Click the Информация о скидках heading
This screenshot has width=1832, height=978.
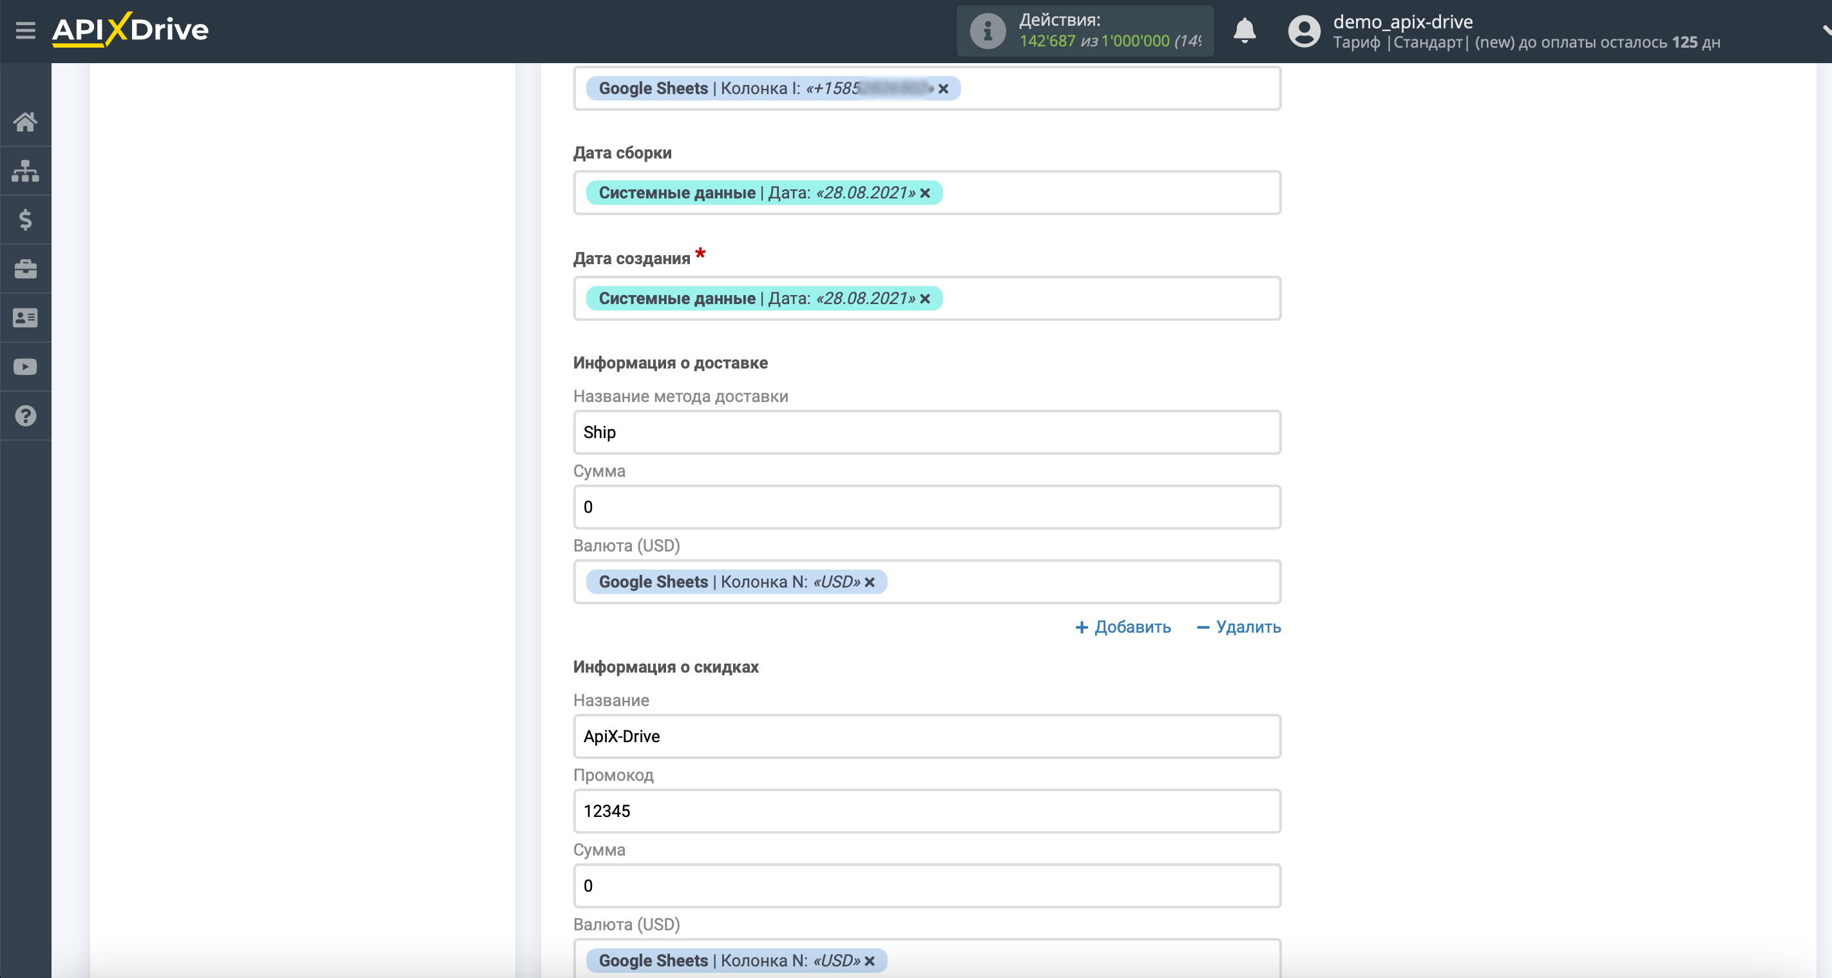tap(665, 667)
